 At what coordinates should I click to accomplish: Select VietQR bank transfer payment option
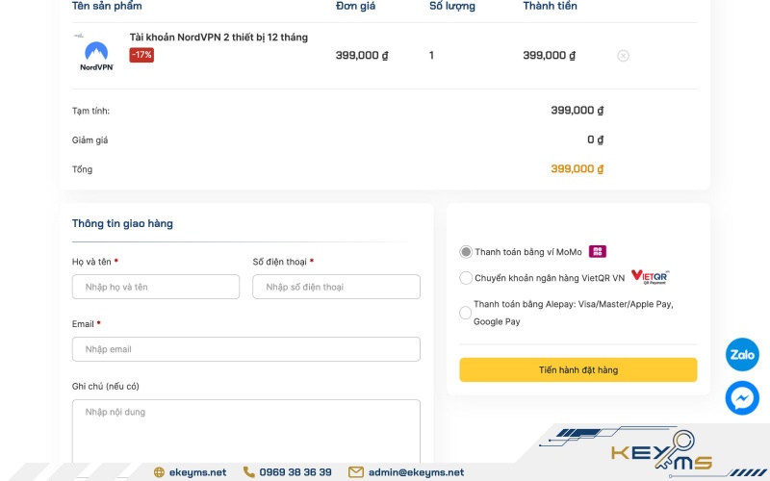(x=466, y=278)
